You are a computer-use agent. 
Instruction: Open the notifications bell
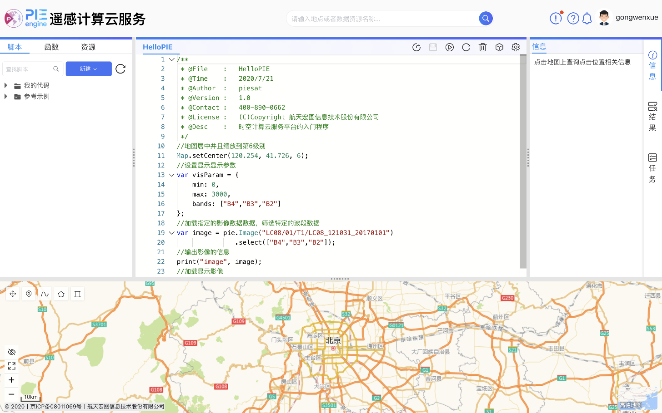click(x=587, y=19)
